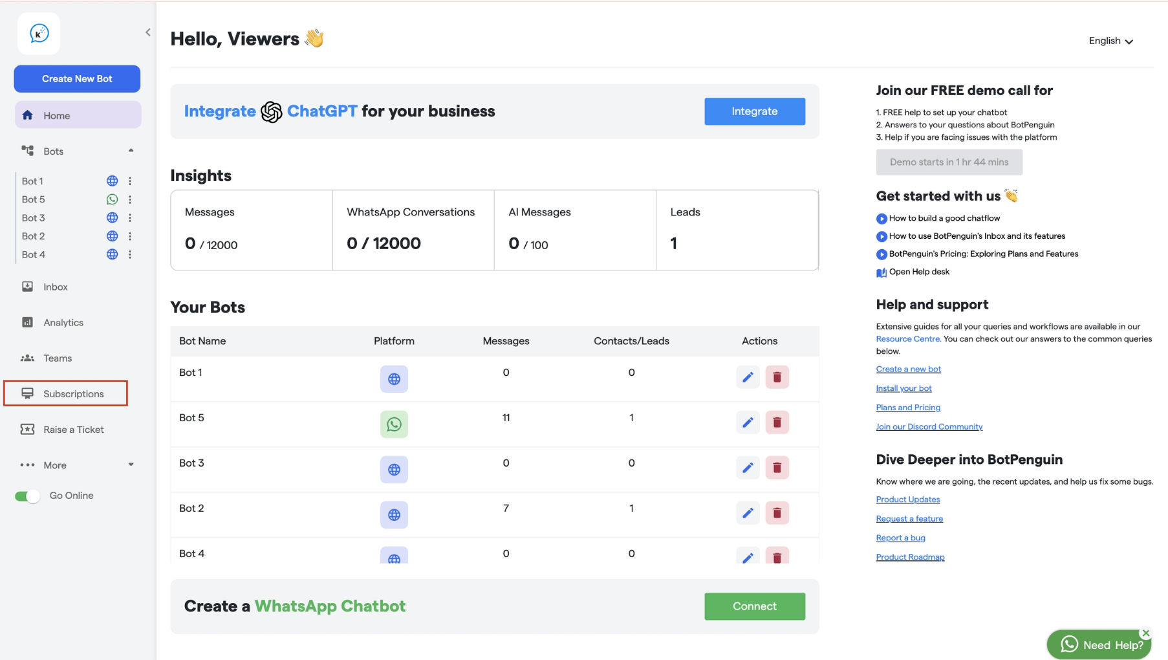This screenshot has width=1168, height=660.
Task: Open the three-dot menu for Bot 3
Action: tap(130, 218)
